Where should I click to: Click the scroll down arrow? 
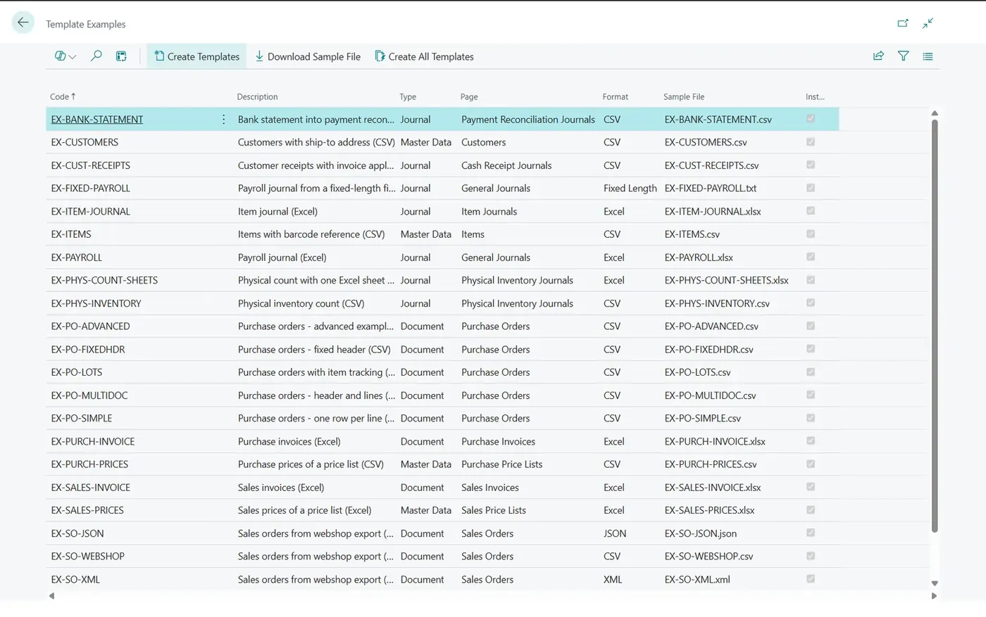[x=935, y=583]
